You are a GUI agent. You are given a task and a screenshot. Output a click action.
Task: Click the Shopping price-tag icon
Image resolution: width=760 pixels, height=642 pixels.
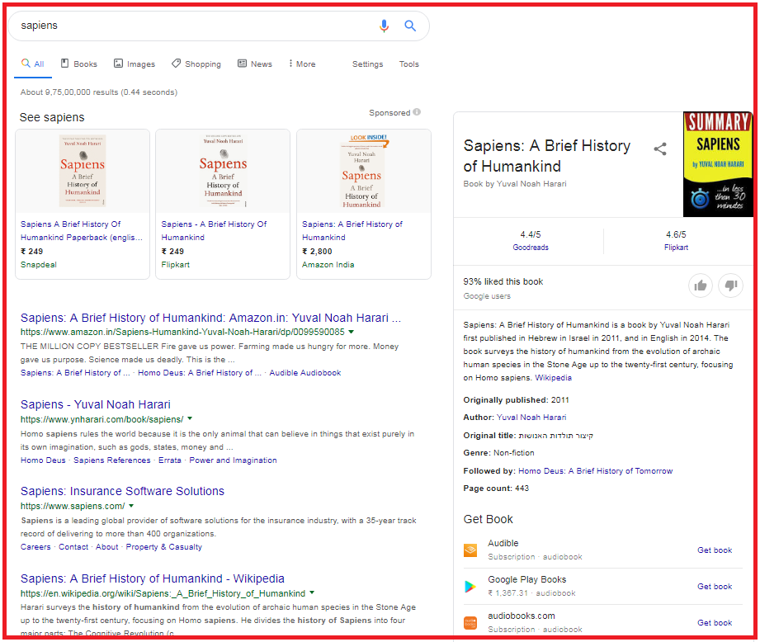(x=174, y=64)
